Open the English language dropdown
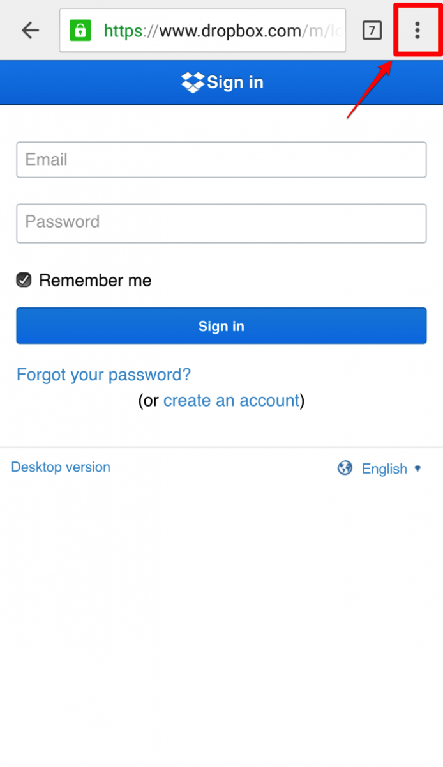Screen dimensions: 443x767 (x=384, y=468)
